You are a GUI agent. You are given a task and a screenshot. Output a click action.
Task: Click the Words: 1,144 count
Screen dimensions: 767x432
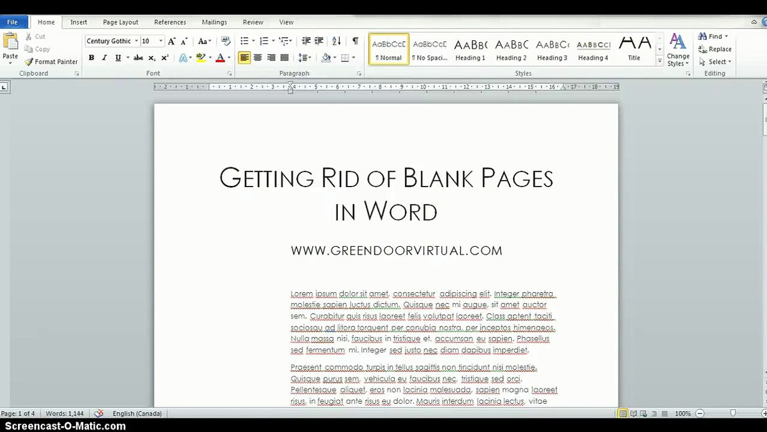click(65, 413)
